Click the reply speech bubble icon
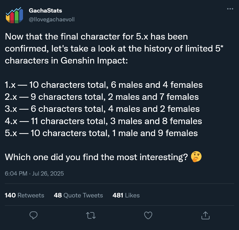Image resolution: width=239 pixels, height=230 pixels. (x=33, y=215)
